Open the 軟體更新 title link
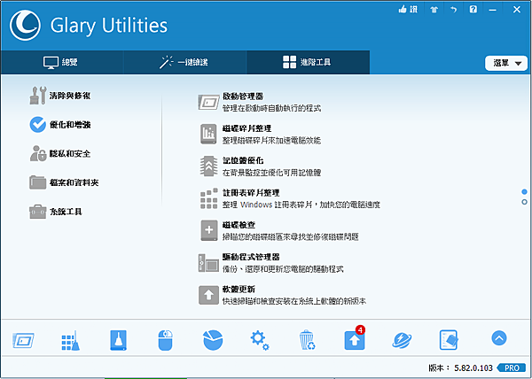Image resolution: width=532 pixels, height=379 pixels. (239, 290)
